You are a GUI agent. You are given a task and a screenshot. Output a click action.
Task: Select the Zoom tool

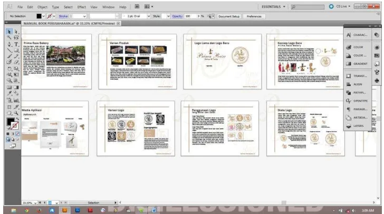click(16, 113)
